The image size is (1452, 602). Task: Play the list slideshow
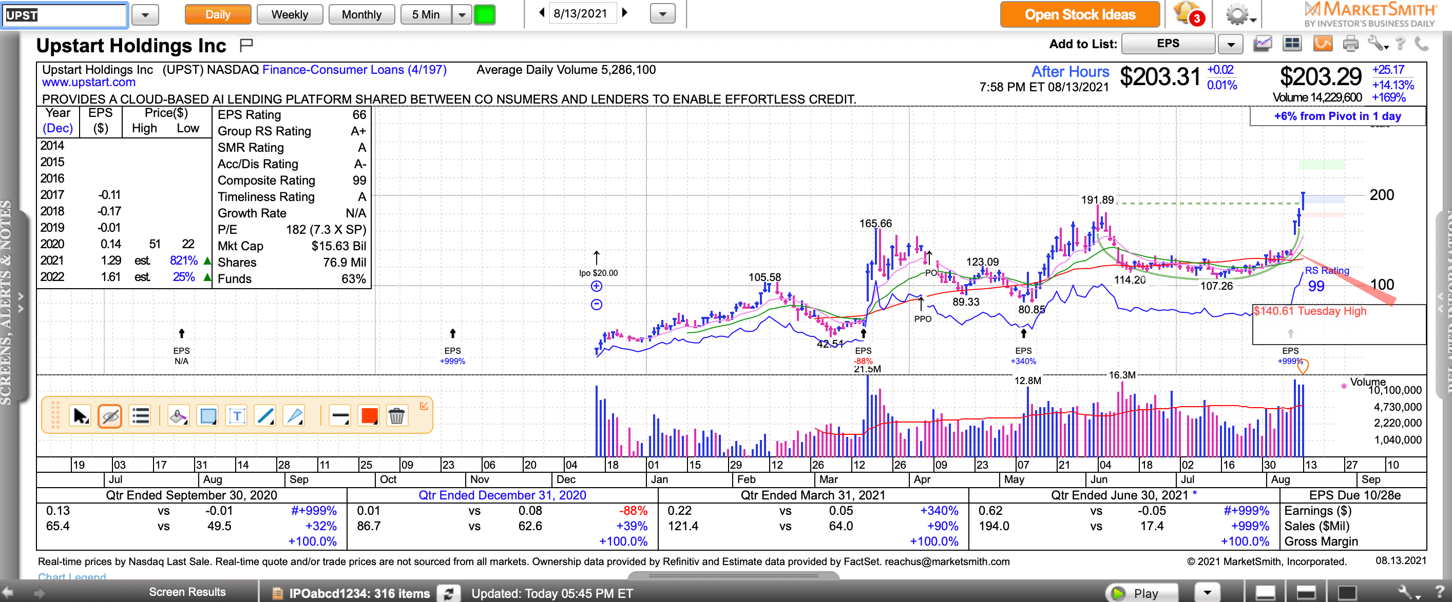click(x=1141, y=592)
